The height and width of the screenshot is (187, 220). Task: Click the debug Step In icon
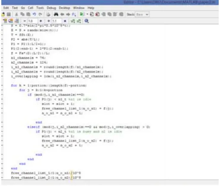(109, 14)
